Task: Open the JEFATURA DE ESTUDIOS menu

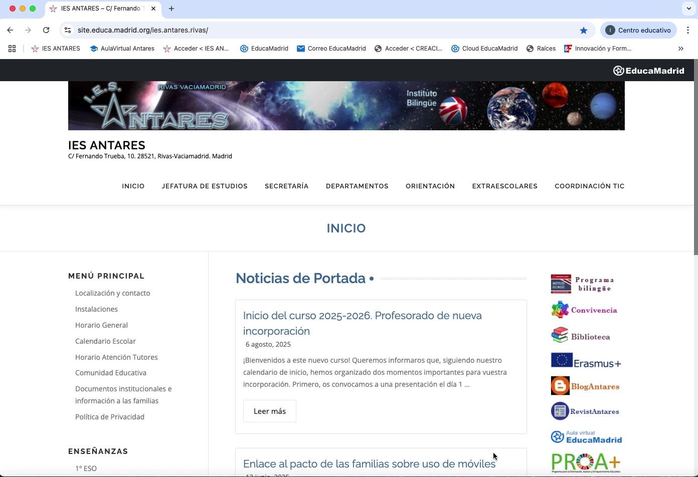Action: click(x=205, y=186)
